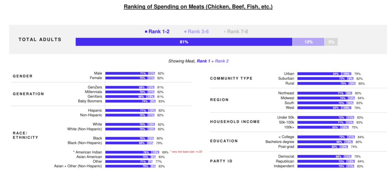391x173 pixels.
Task: Select the GENDER category heading
Action: coord(24,76)
